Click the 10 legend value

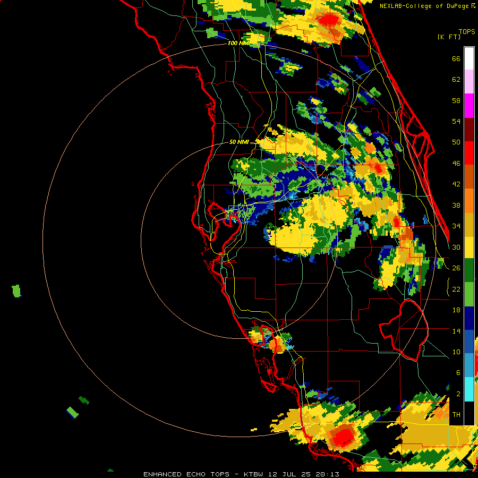[x=456, y=352]
